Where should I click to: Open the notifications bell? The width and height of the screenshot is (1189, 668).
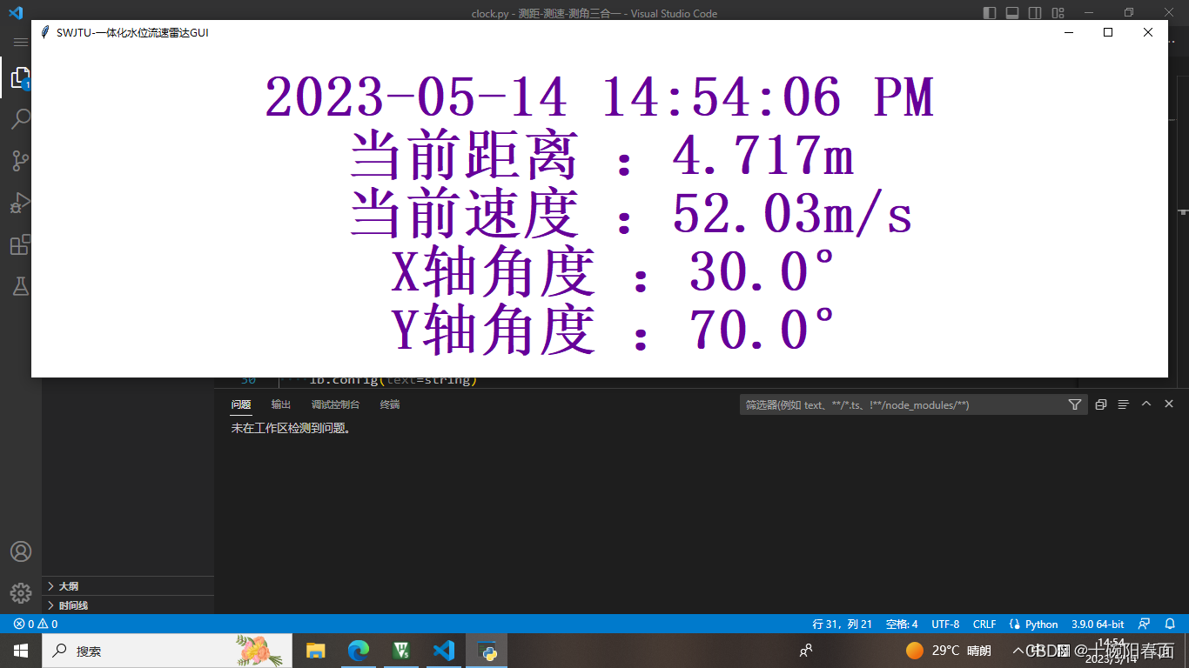tap(1171, 624)
